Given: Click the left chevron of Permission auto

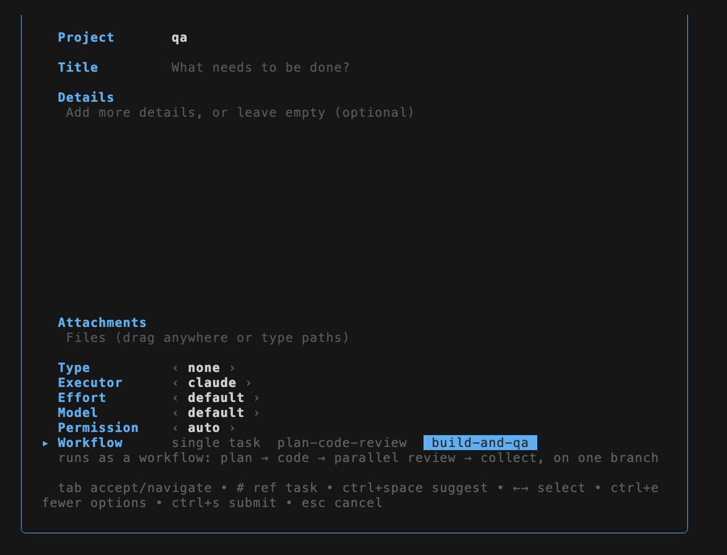Looking at the screenshot, I should (175, 428).
